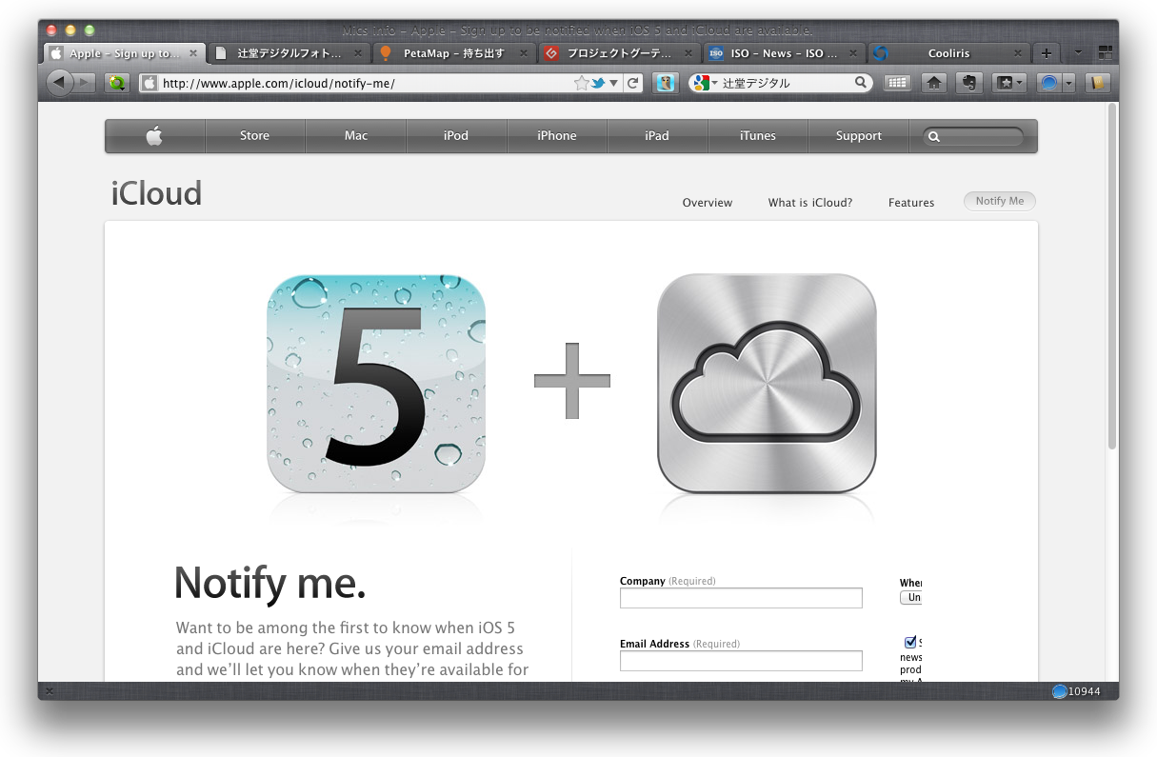Screen dimensions: 1157x757
Task: Open iPod in Apple navigation bar
Action: coord(456,136)
